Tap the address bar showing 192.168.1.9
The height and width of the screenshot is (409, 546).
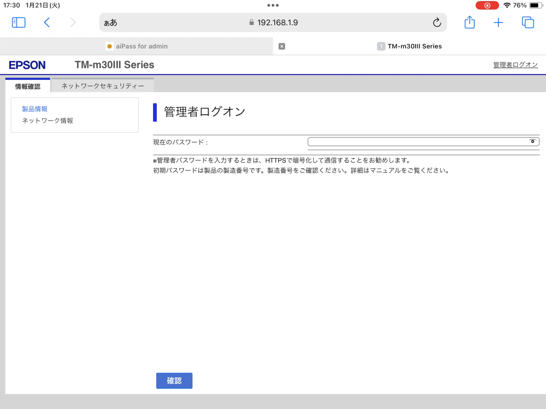point(273,23)
